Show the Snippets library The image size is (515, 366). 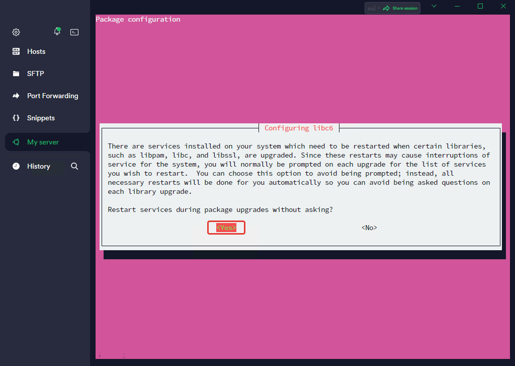[41, 118]
